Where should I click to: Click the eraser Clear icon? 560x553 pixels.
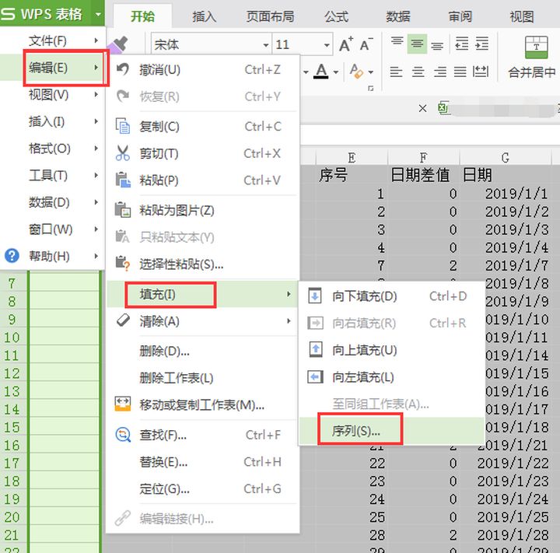coord(123,320)
